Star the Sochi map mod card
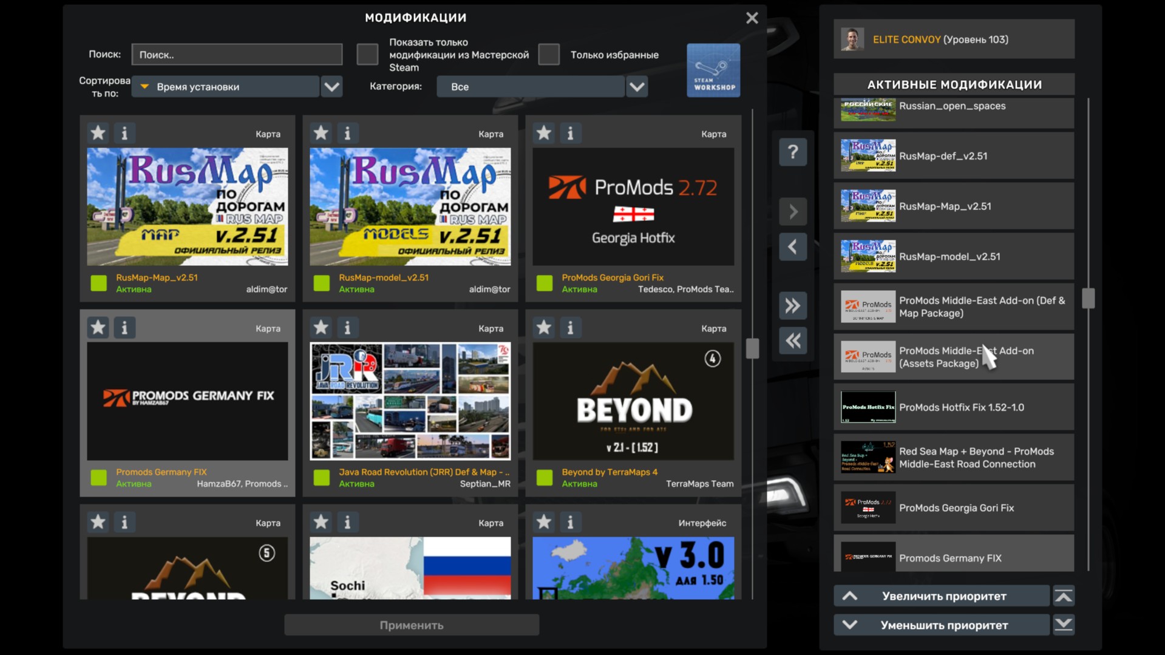This screenshot has height=655, width=1165. [321, 522]
